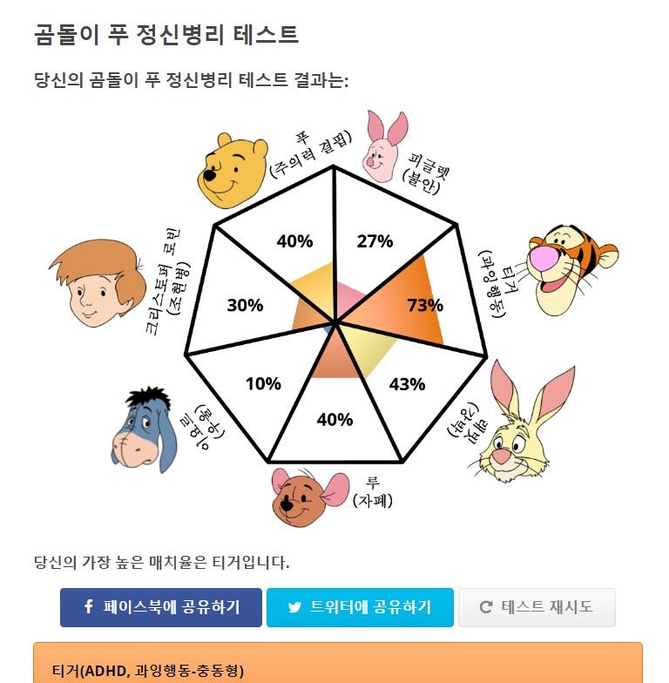Click the Eeyore character face
669x683 pixels.
(x=145, y=430)
